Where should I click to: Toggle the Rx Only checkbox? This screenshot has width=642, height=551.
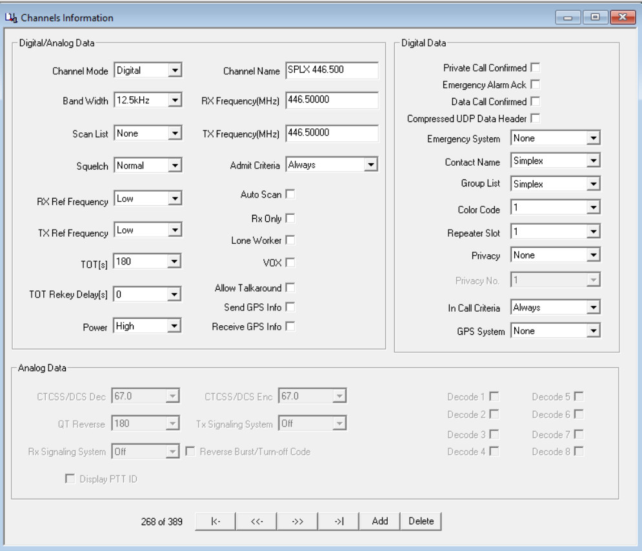point(290,219)
